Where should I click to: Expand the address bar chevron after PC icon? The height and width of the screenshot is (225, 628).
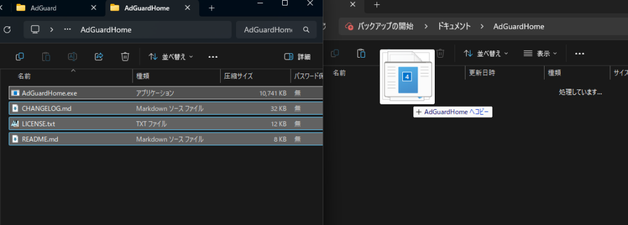pos(52,29)
